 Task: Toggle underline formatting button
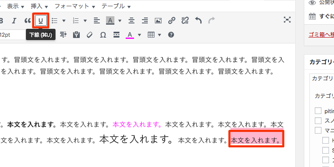[x=40, y=20]
